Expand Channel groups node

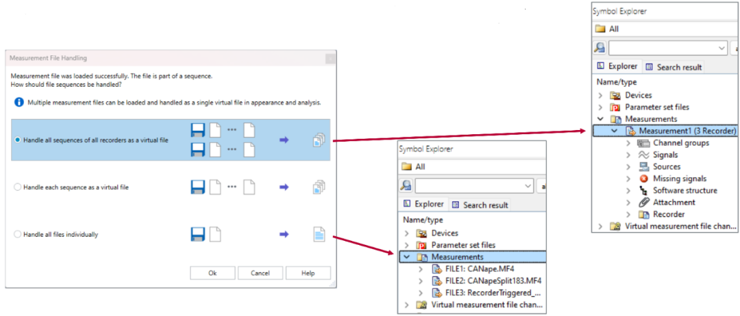pyautogui.click(x=628, y=143)
